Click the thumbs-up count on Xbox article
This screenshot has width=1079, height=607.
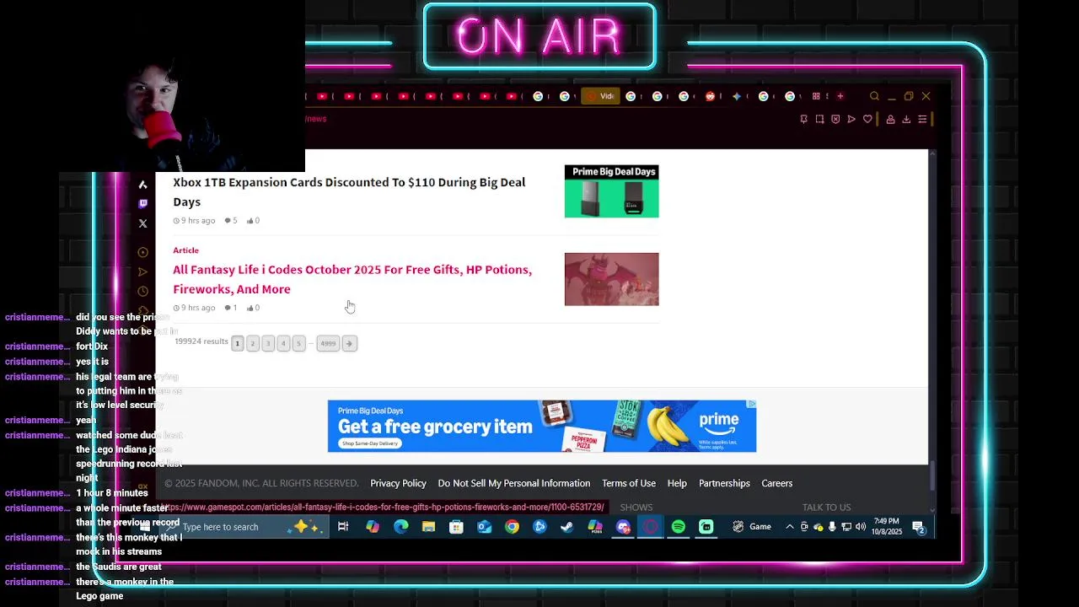pos(253,221)
